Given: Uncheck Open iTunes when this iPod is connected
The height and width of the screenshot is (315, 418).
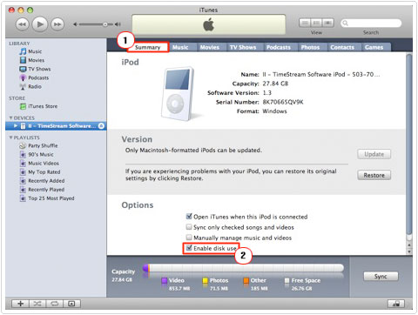Looking at the screenshot, I should (189, 217).
